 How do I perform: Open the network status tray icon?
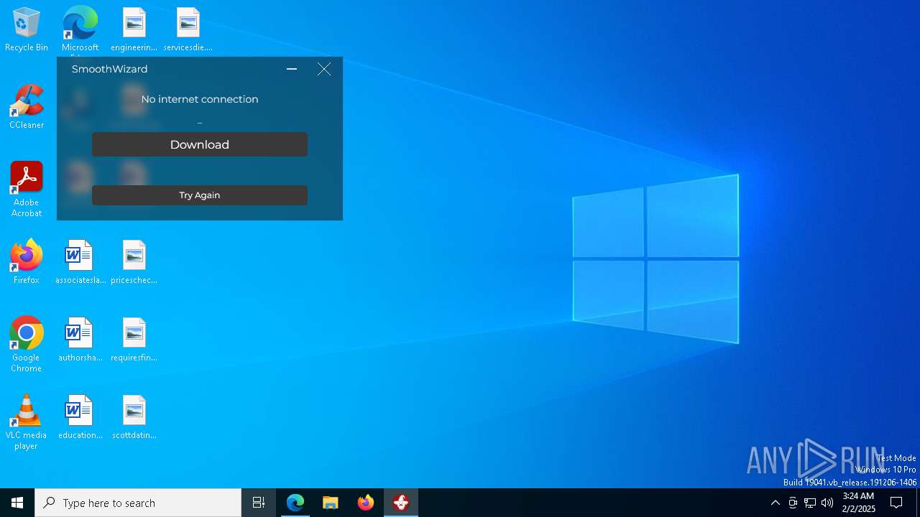[x=810, y=503]
